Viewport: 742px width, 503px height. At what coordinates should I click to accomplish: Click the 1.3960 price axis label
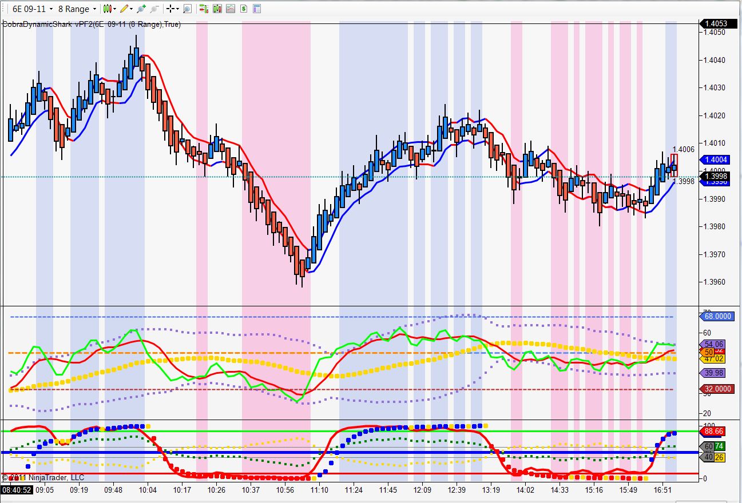(x=716, y=282)
